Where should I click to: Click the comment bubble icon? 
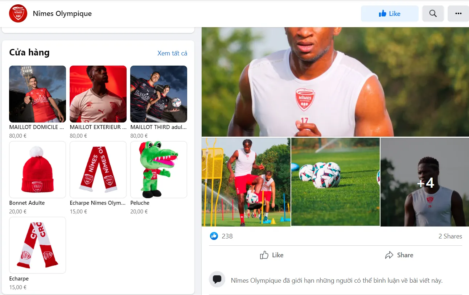click(217, 279)
